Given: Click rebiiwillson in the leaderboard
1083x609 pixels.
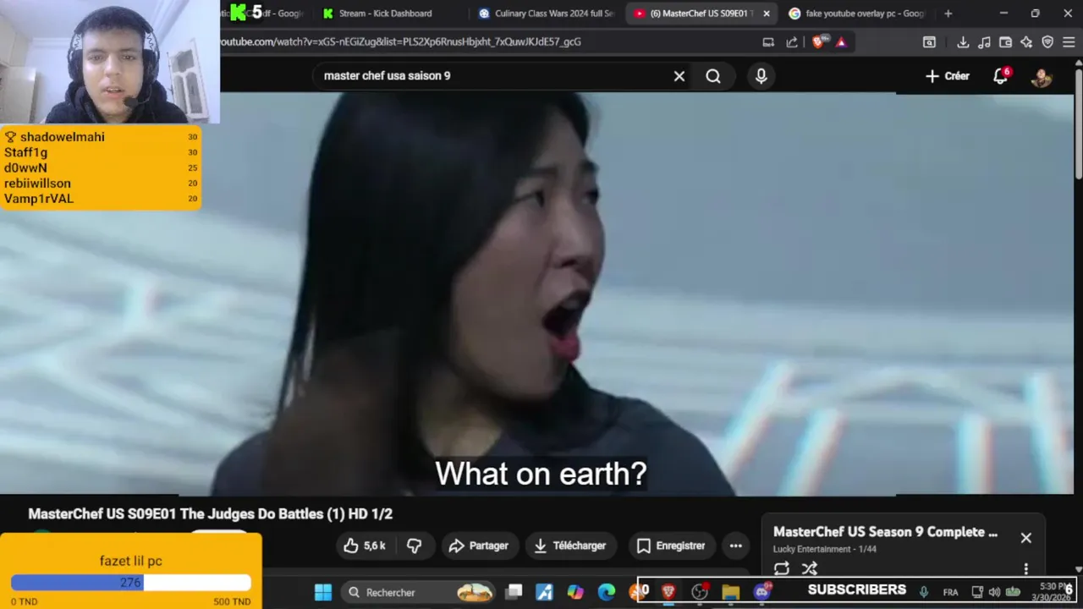Looking at the screenshot, I should tap(37, 183).
